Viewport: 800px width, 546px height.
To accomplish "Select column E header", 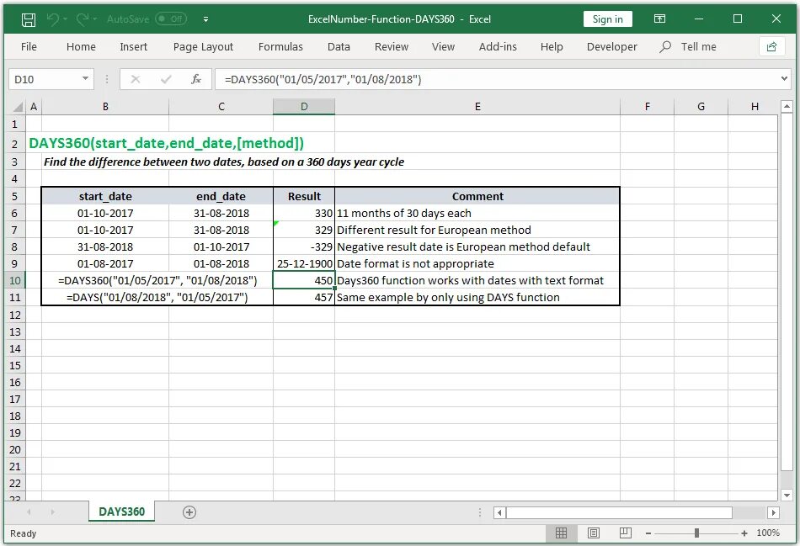I will click(x=477, y=107).
